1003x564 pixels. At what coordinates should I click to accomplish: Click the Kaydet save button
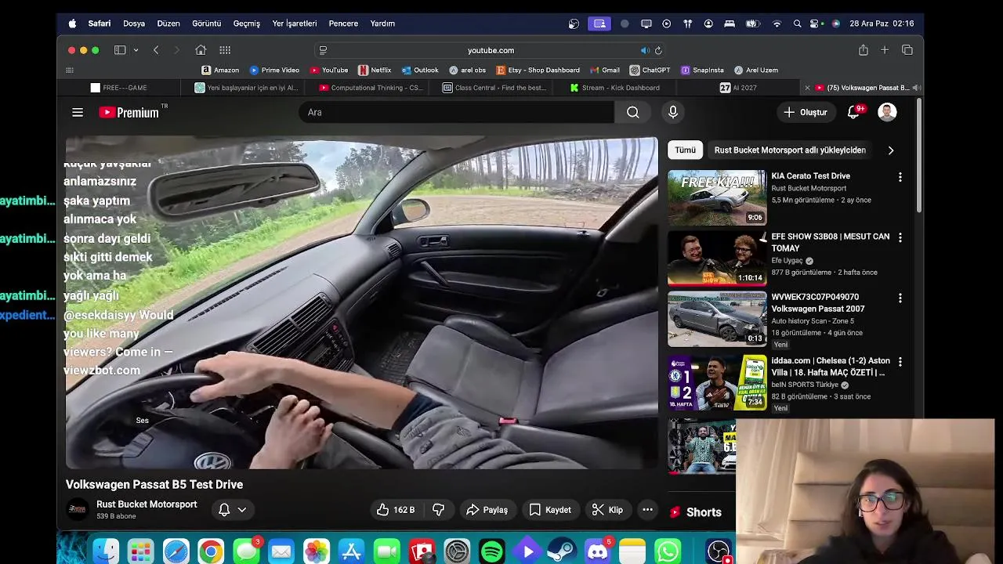[x=550, y=510]
